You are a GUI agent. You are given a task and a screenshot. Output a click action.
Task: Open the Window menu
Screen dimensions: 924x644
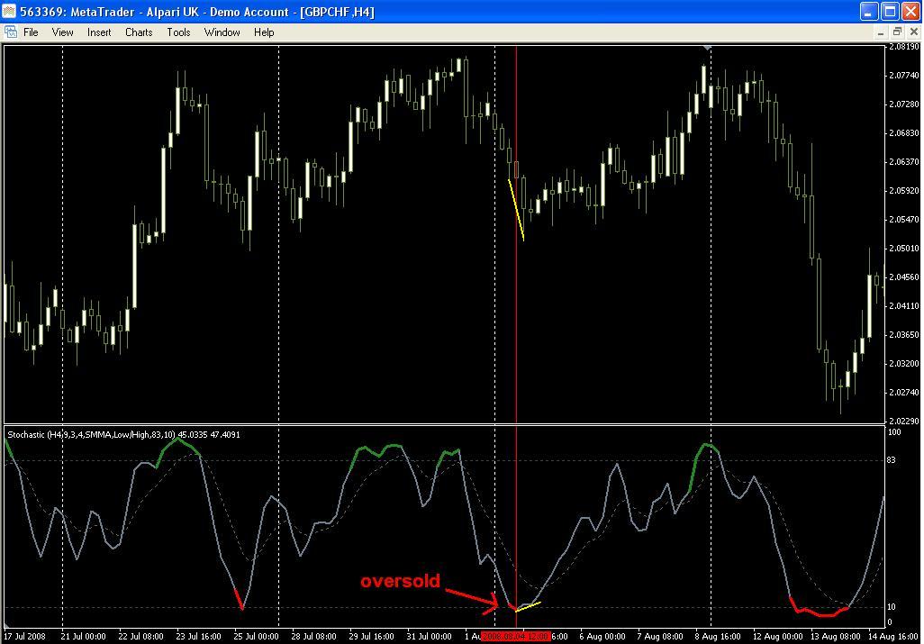pos(222,32)
